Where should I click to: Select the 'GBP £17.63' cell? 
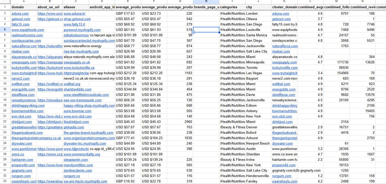click(x=128, y=13)
